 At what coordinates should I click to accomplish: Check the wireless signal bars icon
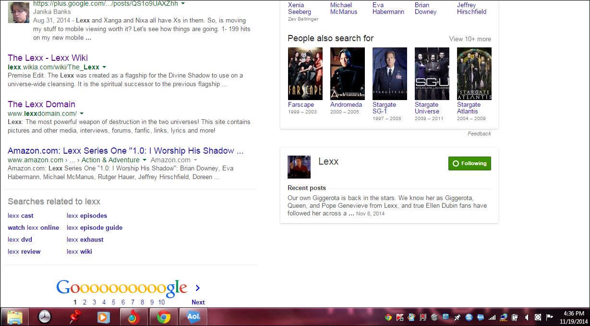492,317
